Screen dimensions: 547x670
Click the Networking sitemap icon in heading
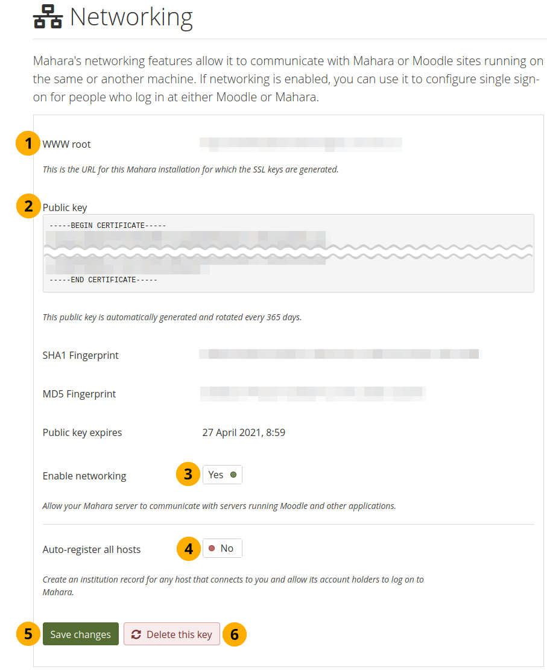pos(48,17)
